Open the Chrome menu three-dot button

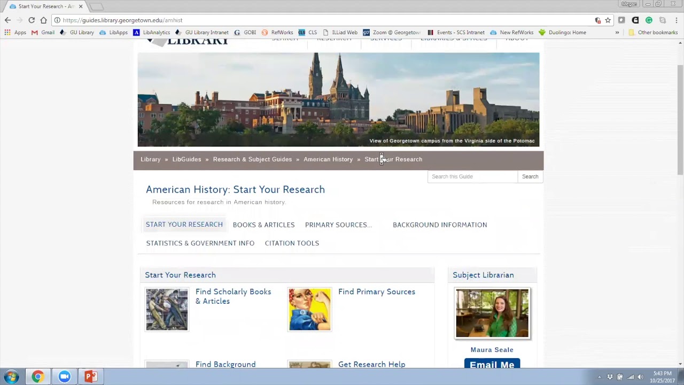pyautogui.click(x=676, y=20)
